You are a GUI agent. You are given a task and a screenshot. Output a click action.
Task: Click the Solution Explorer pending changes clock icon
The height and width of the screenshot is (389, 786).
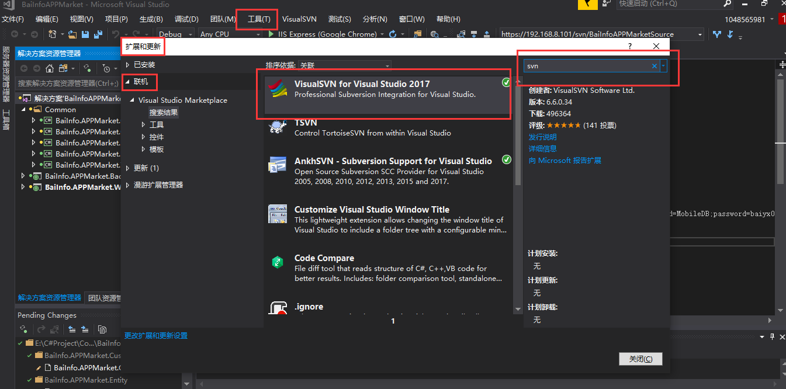106,68
